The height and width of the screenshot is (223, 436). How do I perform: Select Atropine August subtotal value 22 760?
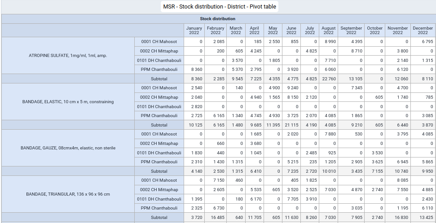pyautogui.click(x=328, y=79)
